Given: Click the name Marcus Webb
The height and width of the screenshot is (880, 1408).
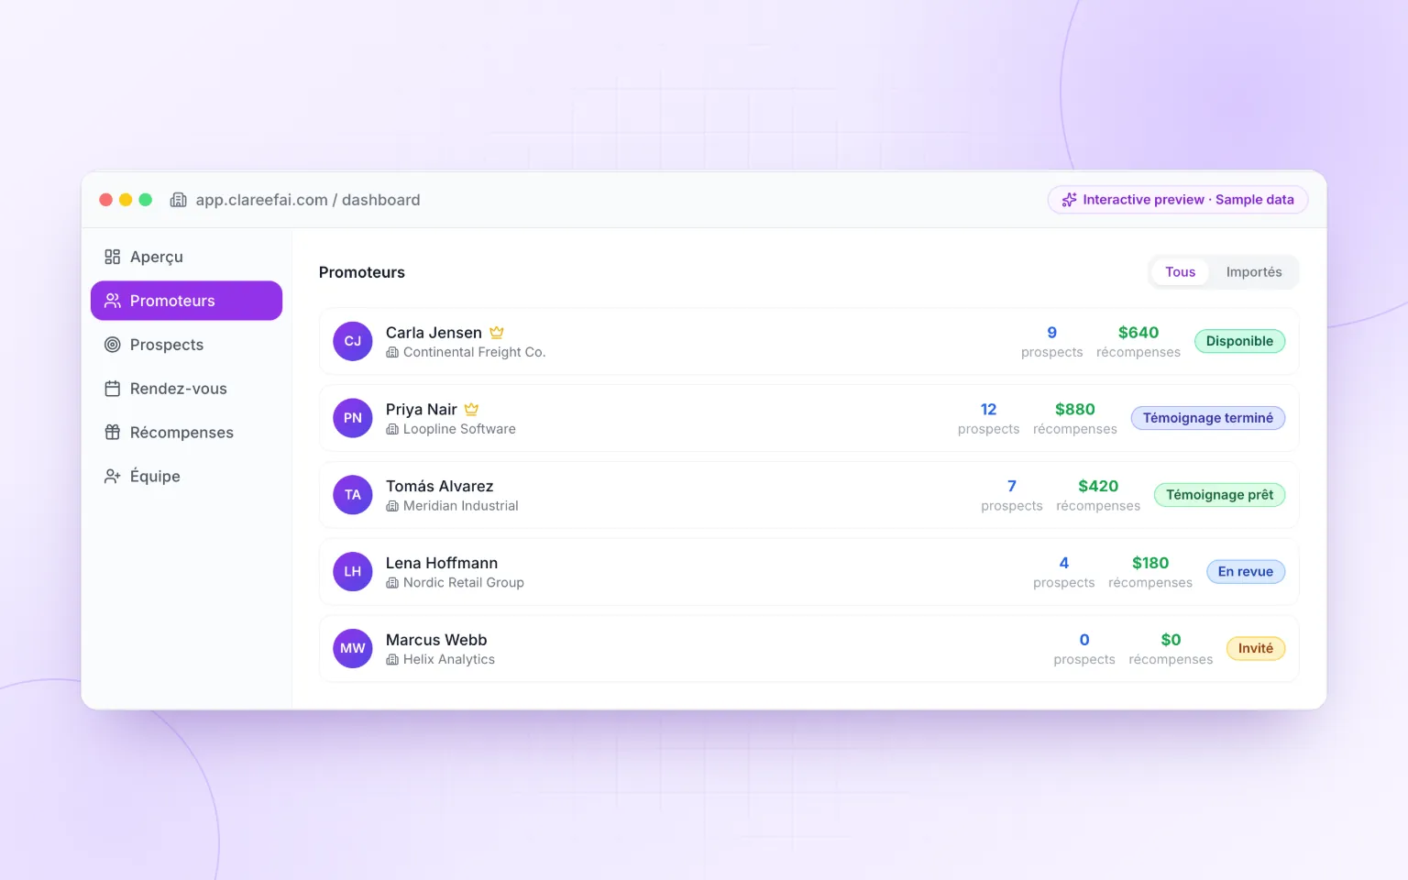Looking at the screenshot, I should click(436, 640).
